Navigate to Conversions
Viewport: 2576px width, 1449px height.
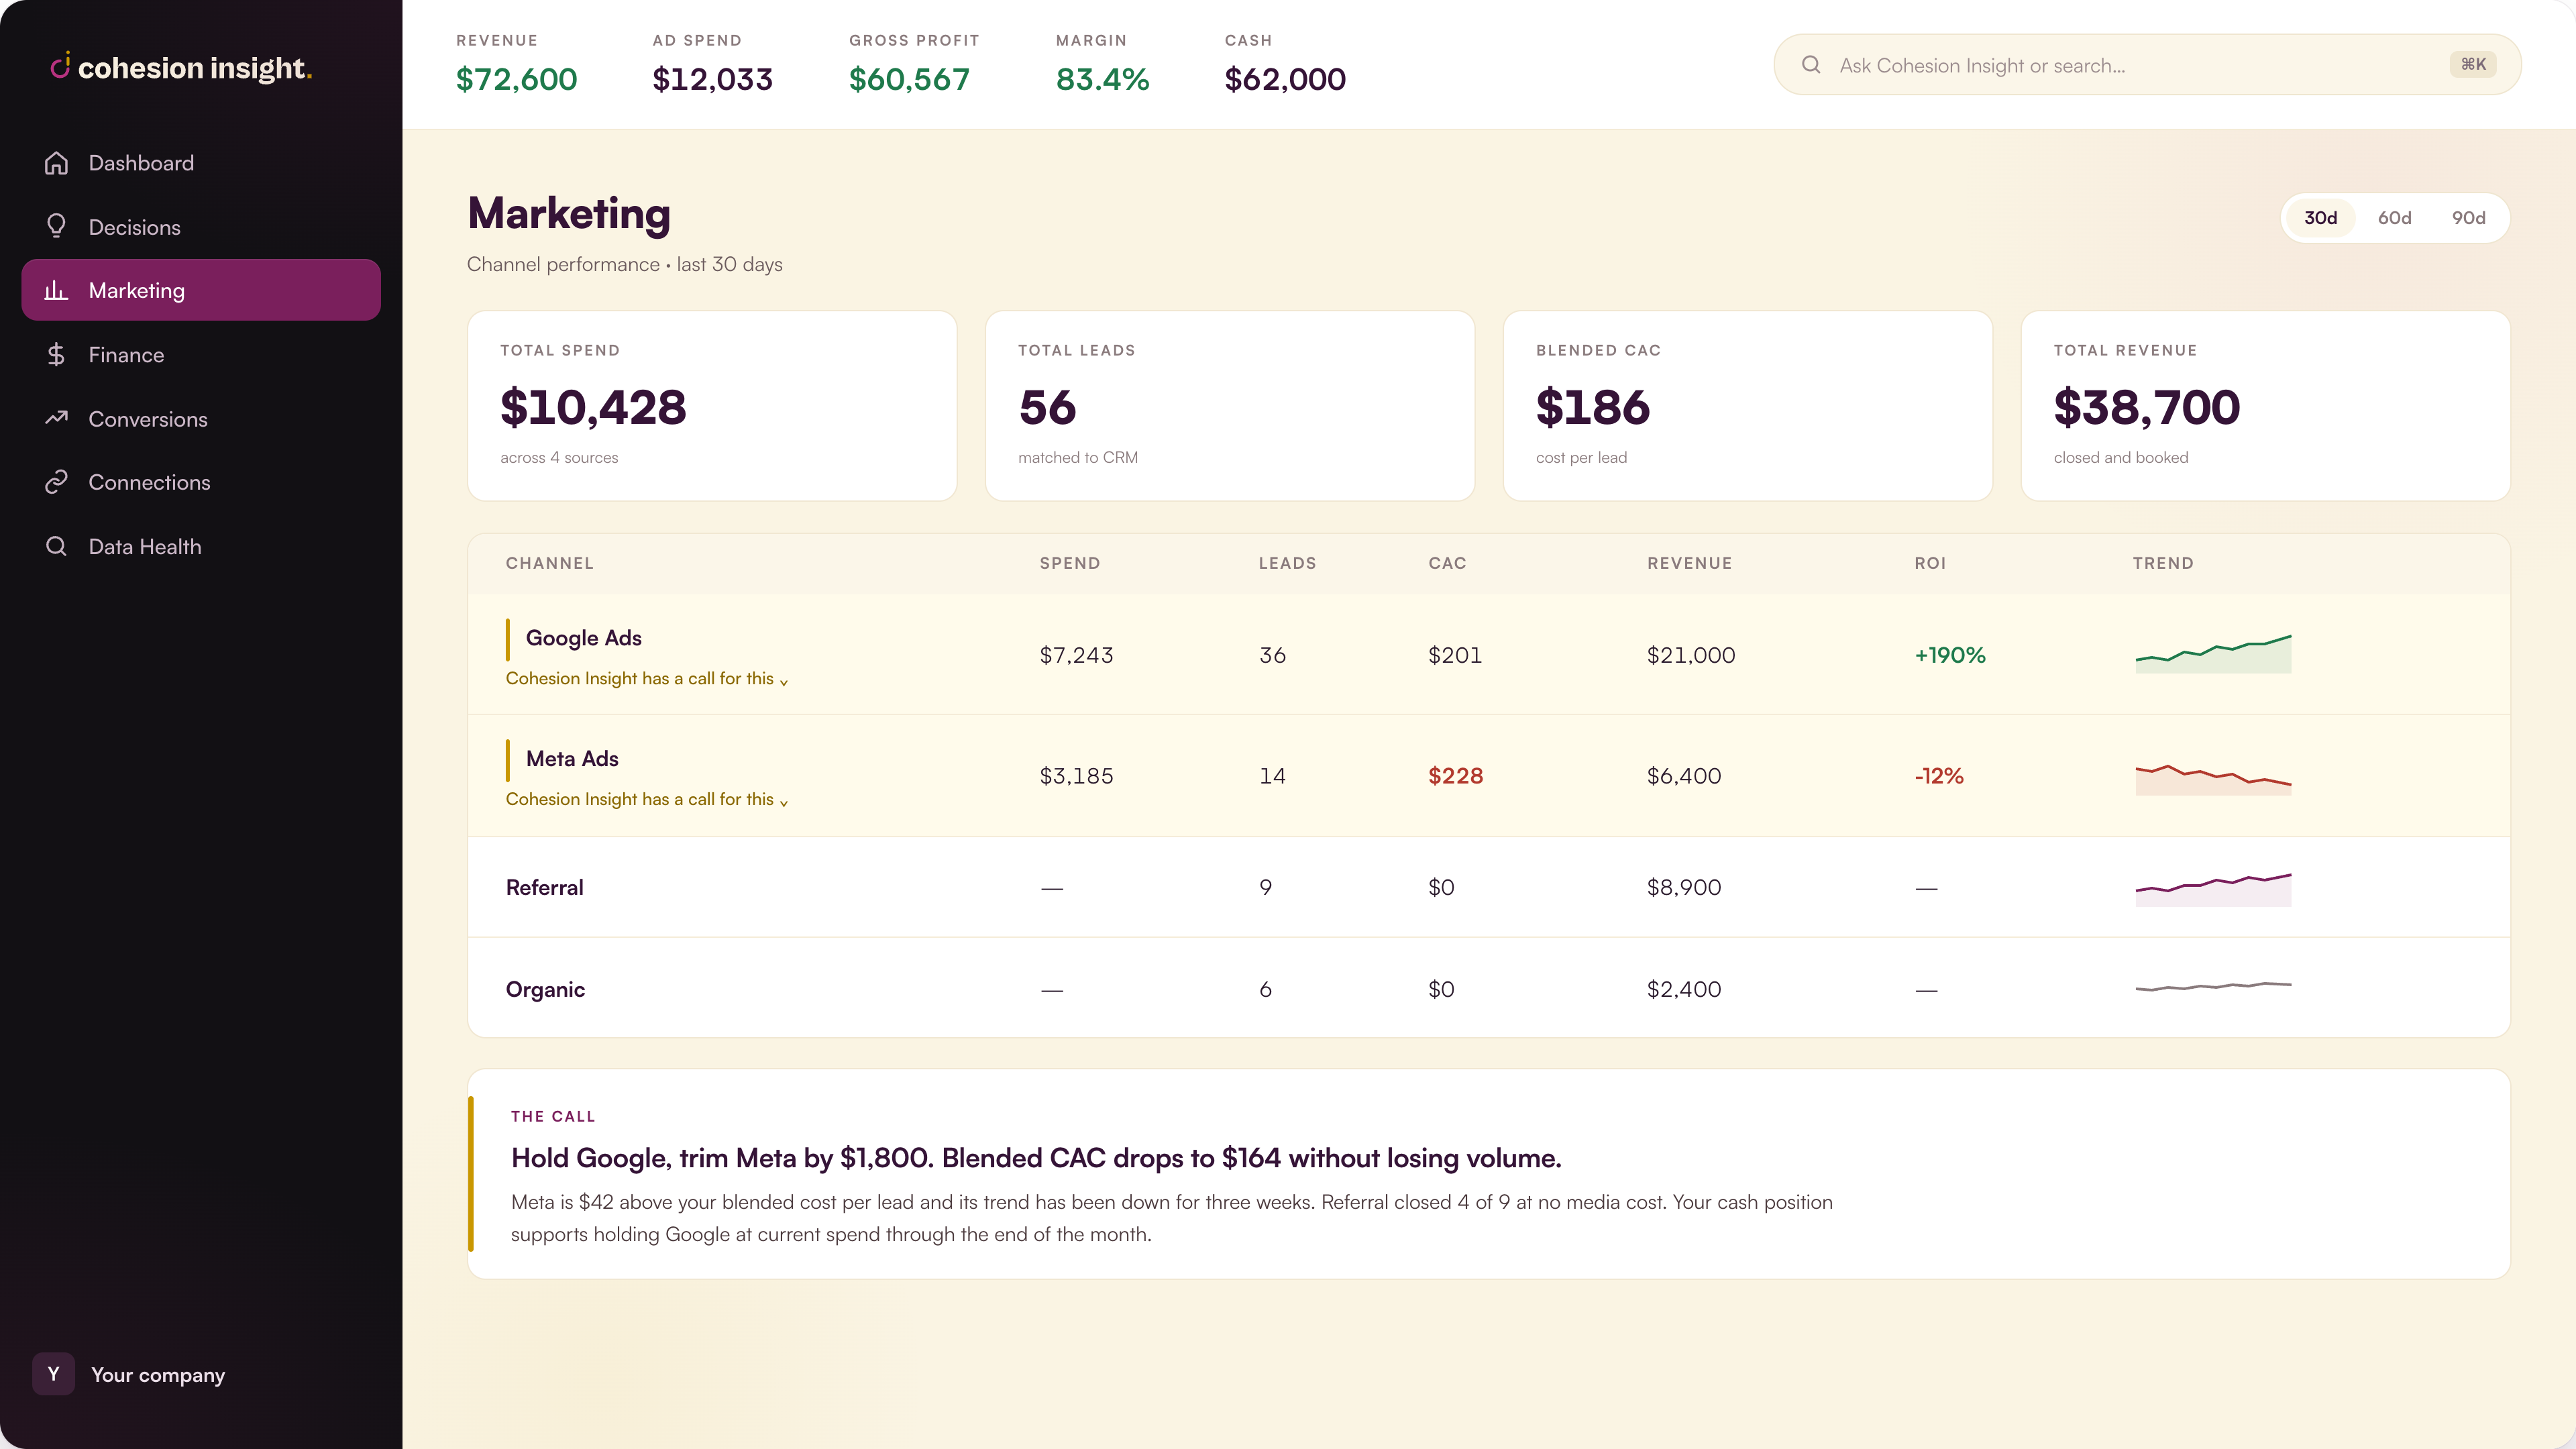pos(201,419)
